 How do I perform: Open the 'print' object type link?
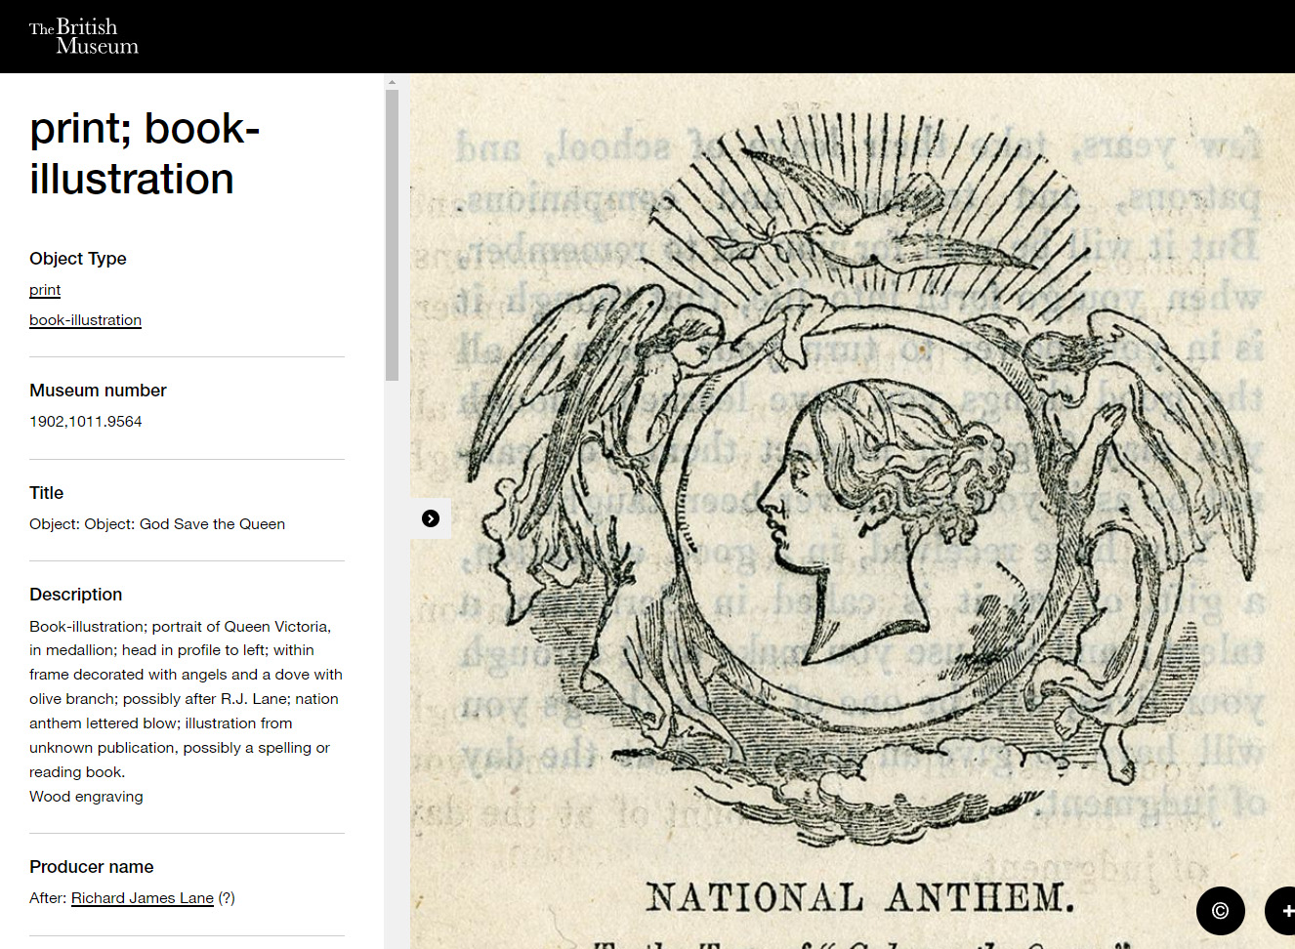tap(45, 290)
